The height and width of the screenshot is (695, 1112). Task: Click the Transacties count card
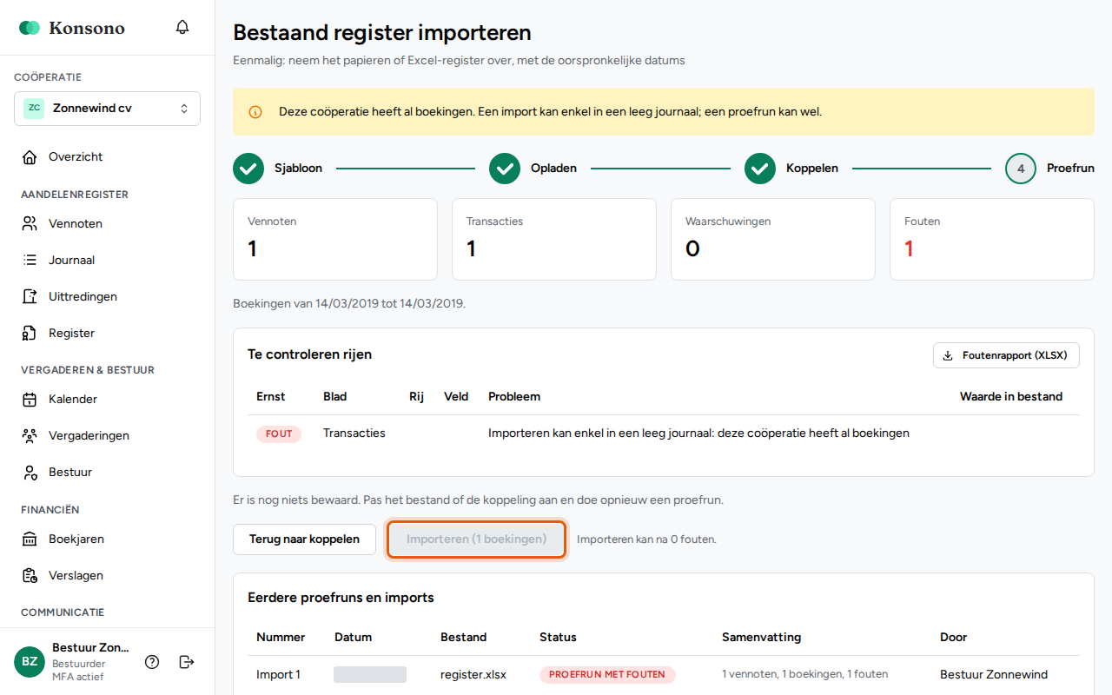554,239
